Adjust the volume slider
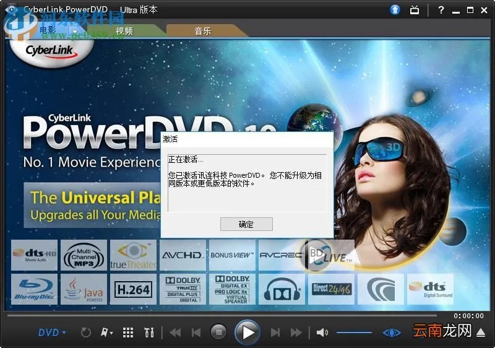The width and height of the screenshot is (495, 348). click(354, 333)
